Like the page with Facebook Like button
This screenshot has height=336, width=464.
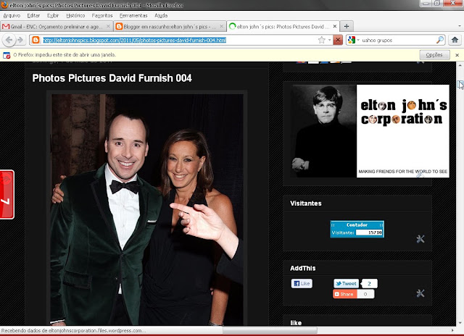click(302, 283)
